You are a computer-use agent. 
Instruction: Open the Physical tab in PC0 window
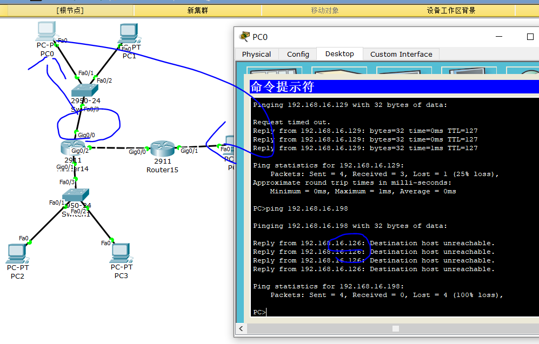pos(256,54)
